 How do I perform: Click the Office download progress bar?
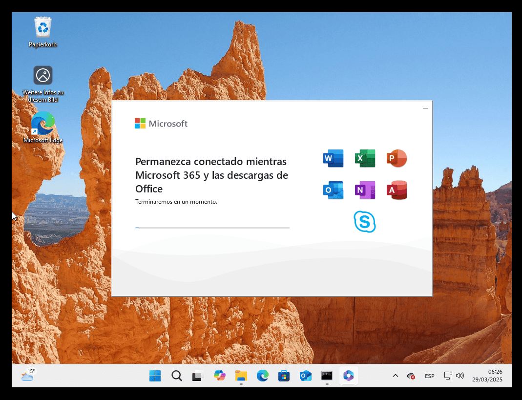pyautogui.click(x=212, y=228)
